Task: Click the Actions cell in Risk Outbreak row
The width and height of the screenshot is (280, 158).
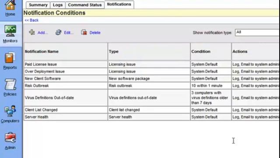Action: [x=255, y=86]
